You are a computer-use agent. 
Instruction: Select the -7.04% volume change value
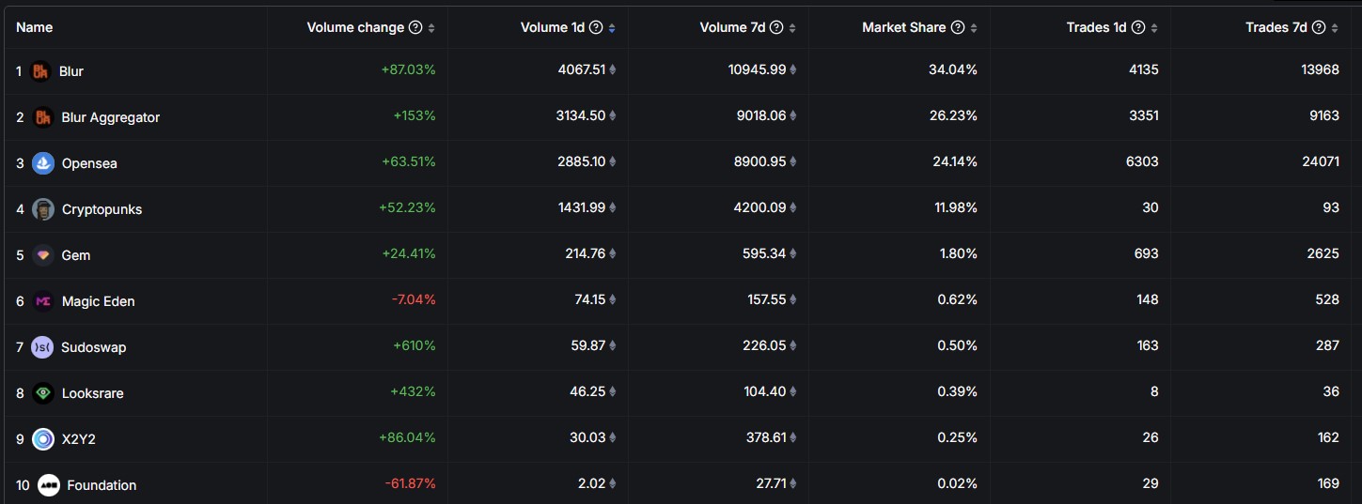tap(414, 299)
